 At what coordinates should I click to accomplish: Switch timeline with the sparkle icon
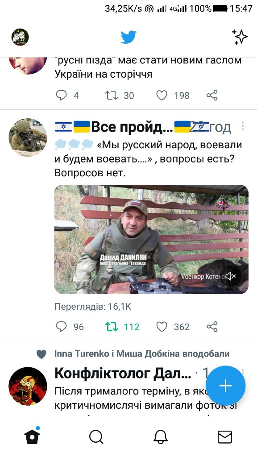click(240, 37)
